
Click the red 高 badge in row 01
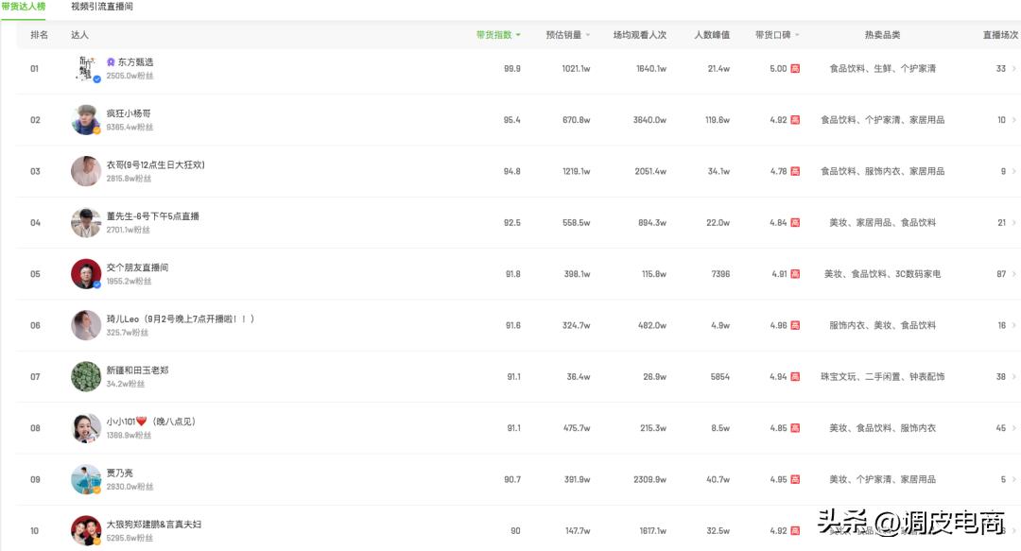tap(795, 69)
